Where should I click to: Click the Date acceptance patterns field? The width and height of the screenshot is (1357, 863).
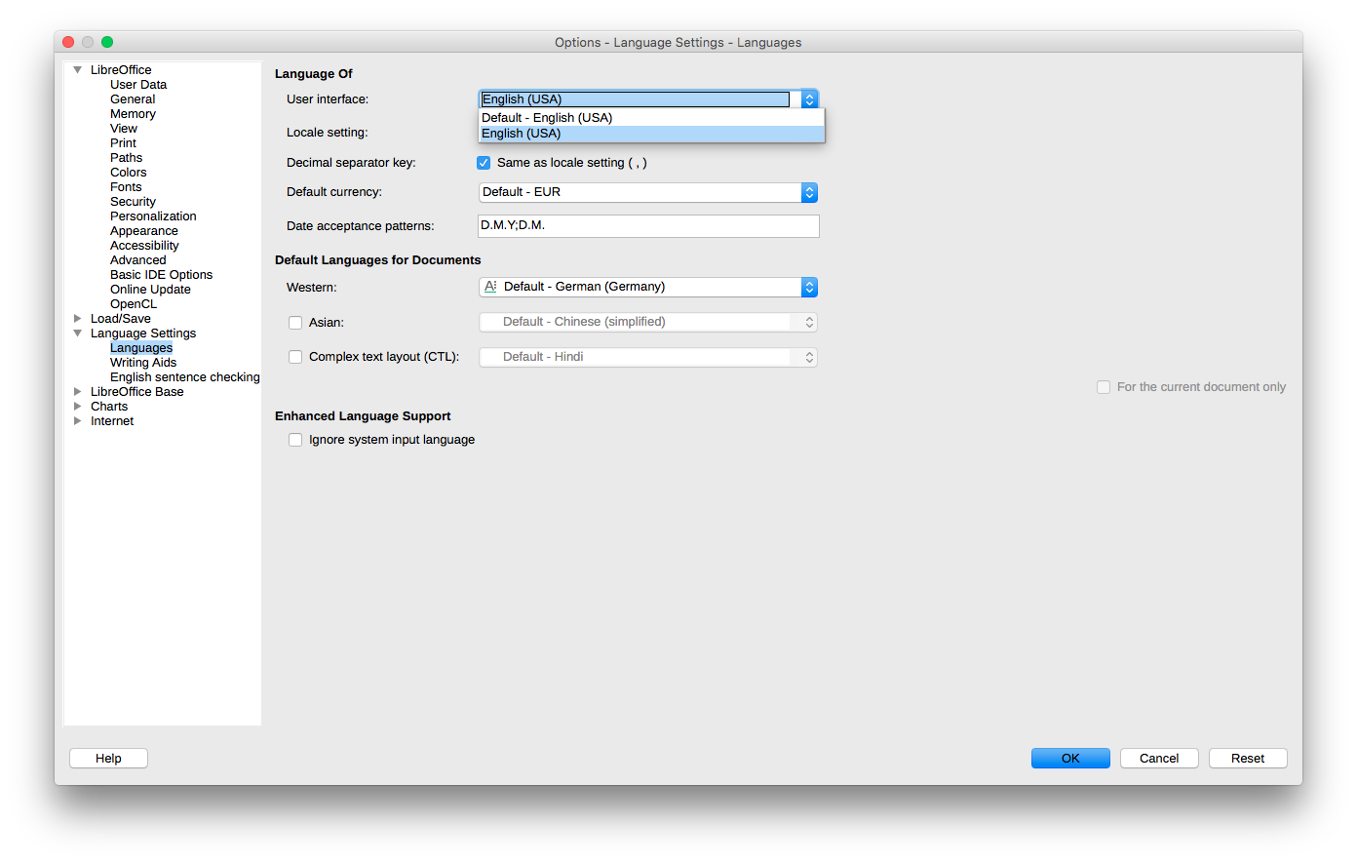point(648,226)
